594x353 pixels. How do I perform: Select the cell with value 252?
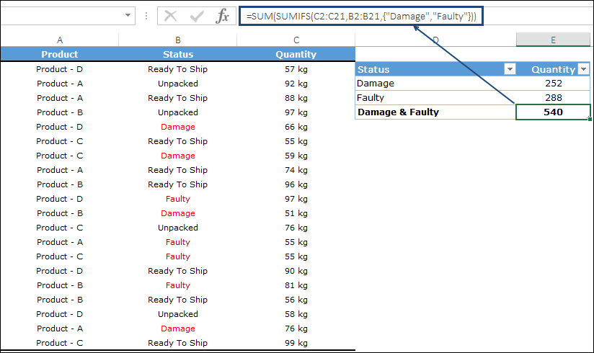pyautogui.click(x=553, y=84)
